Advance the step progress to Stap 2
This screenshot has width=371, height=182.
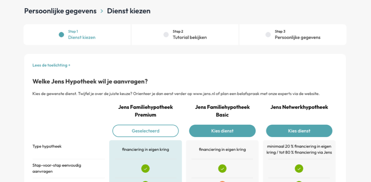click(185, 34)
